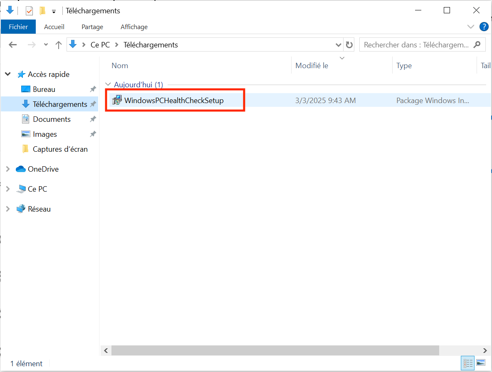Viewport: 492px width, 372px height.
Task: Open Captures d'écran folder in sidebar
Action: (60, 149)
